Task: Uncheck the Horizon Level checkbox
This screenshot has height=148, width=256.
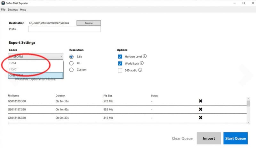Action: [120, 57]
